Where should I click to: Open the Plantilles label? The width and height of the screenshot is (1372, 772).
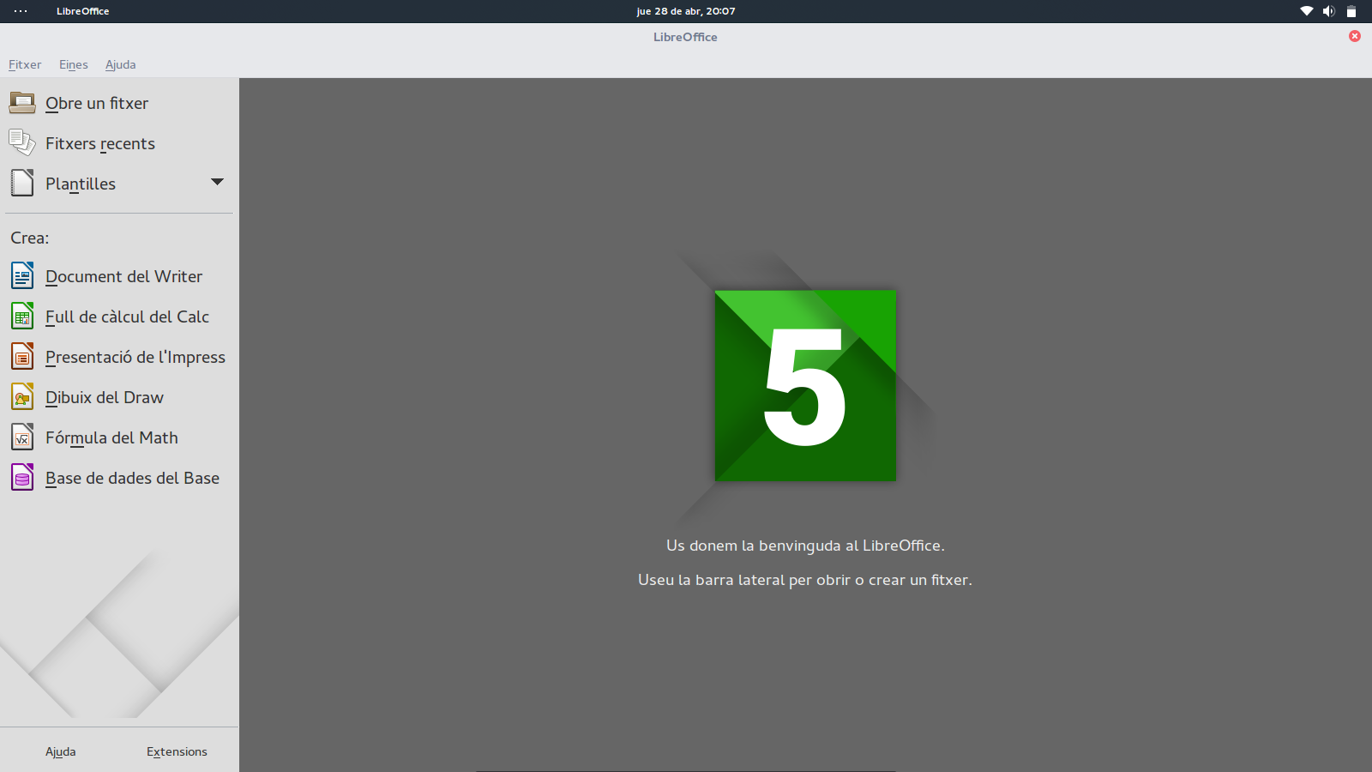coord(81,184)
